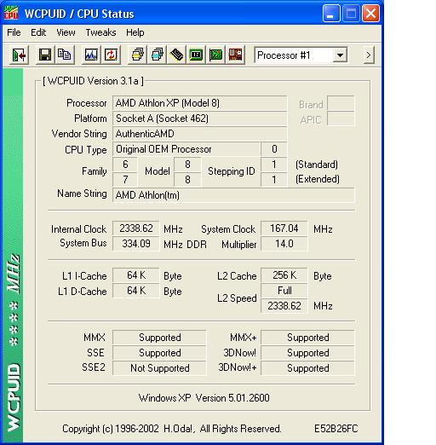The image size is (436, 445).
Task: Expand the Processor #1 dropdown arrow
Action: [340, 55]
